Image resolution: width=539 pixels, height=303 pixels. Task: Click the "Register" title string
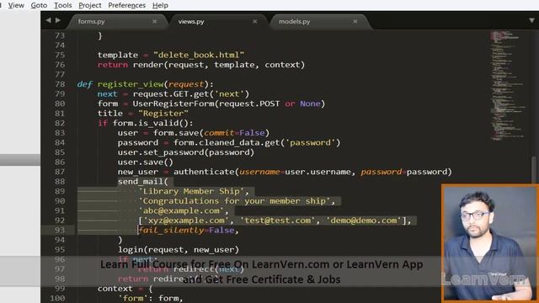(x=163, y=114)
